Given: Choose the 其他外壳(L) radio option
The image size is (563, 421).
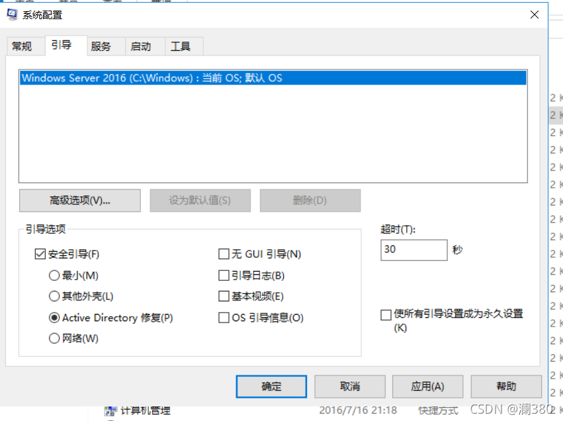Looking at the screenshot, I should [54, 296].
